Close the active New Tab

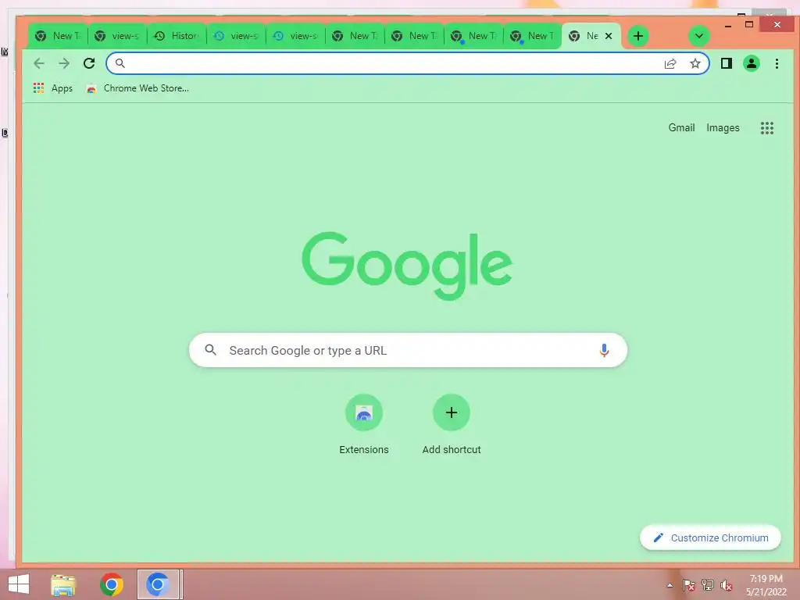point(608,36)
